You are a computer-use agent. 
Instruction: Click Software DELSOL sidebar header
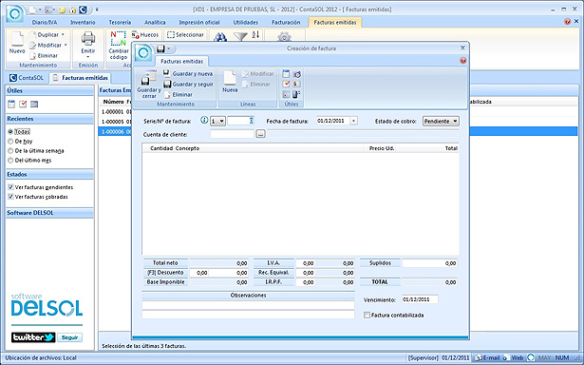(x=50, y=213)
